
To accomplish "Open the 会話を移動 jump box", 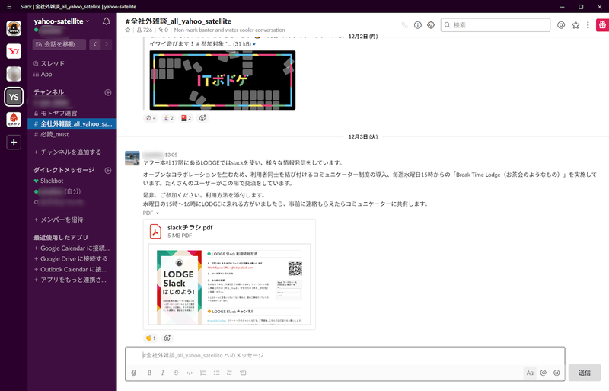I will [59, 44].
